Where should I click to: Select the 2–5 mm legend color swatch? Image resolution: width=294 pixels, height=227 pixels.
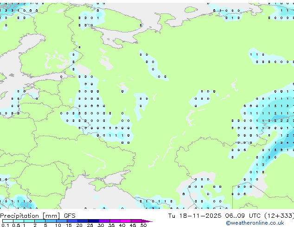[x=40, y=221]
